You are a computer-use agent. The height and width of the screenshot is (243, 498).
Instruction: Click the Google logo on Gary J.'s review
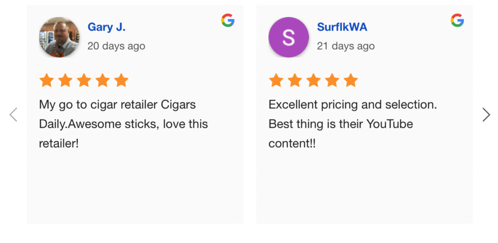point(228,20)
